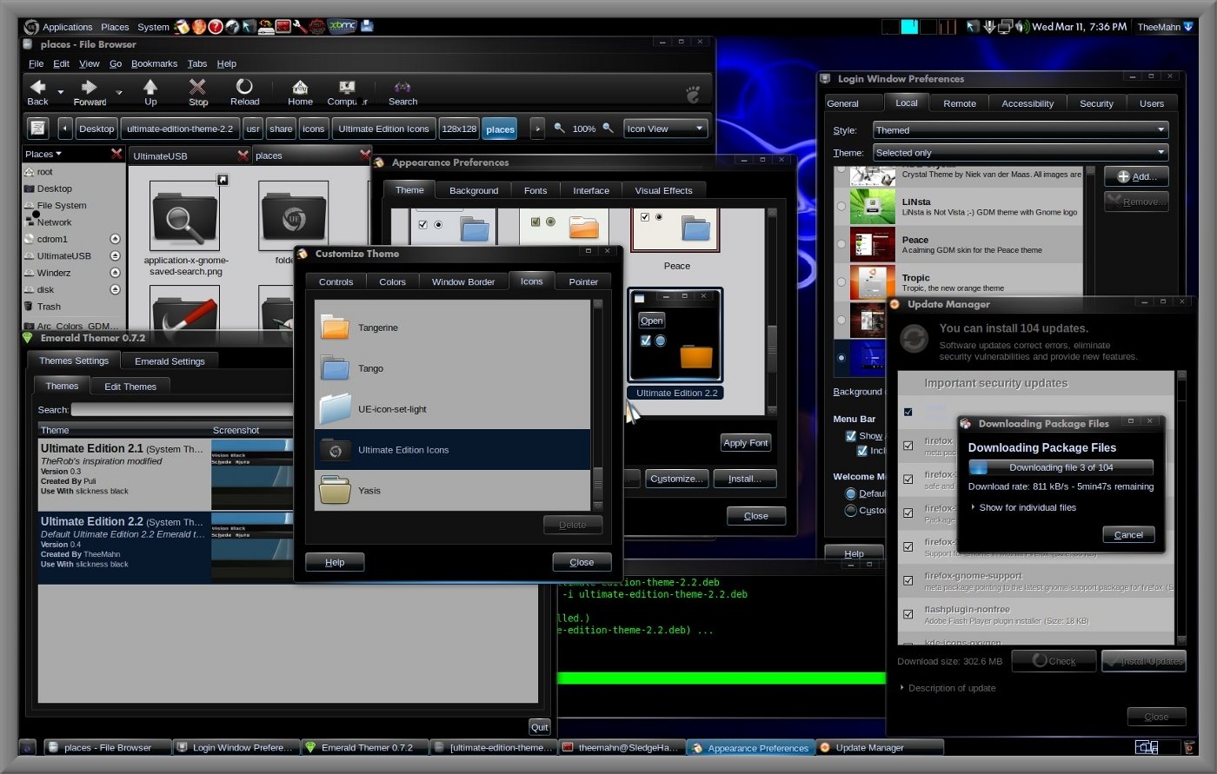This screenshot has height=774, width=1217.
Task: Uncheck the first firefox update checkbox
Action: (908, 446)
